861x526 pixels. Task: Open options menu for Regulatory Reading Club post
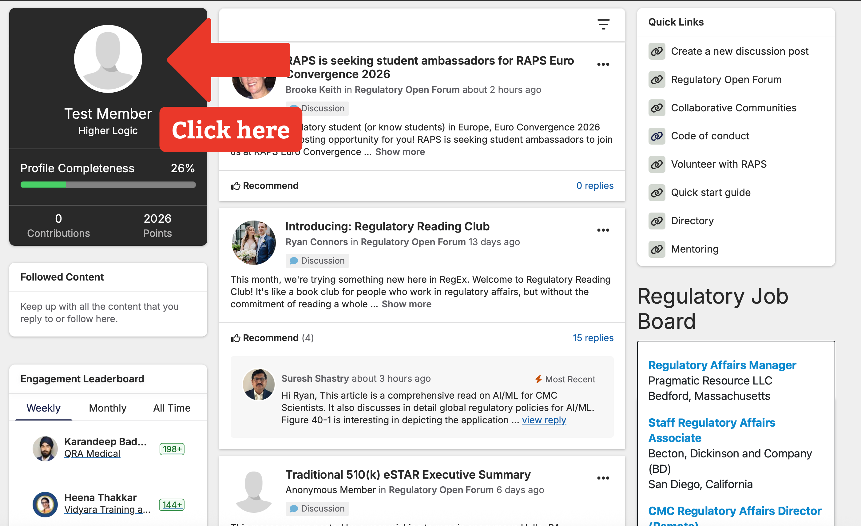(603, 230)
